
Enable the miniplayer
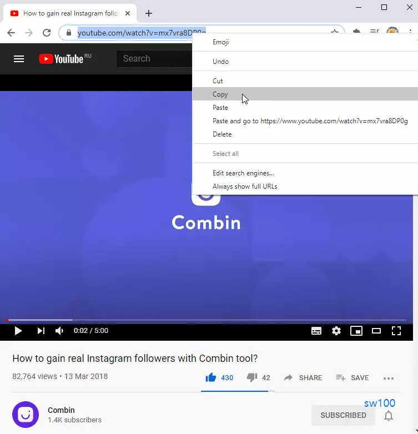[356, 331]
